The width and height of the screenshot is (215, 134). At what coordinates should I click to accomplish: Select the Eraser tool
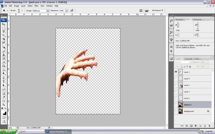click(4, 62)
